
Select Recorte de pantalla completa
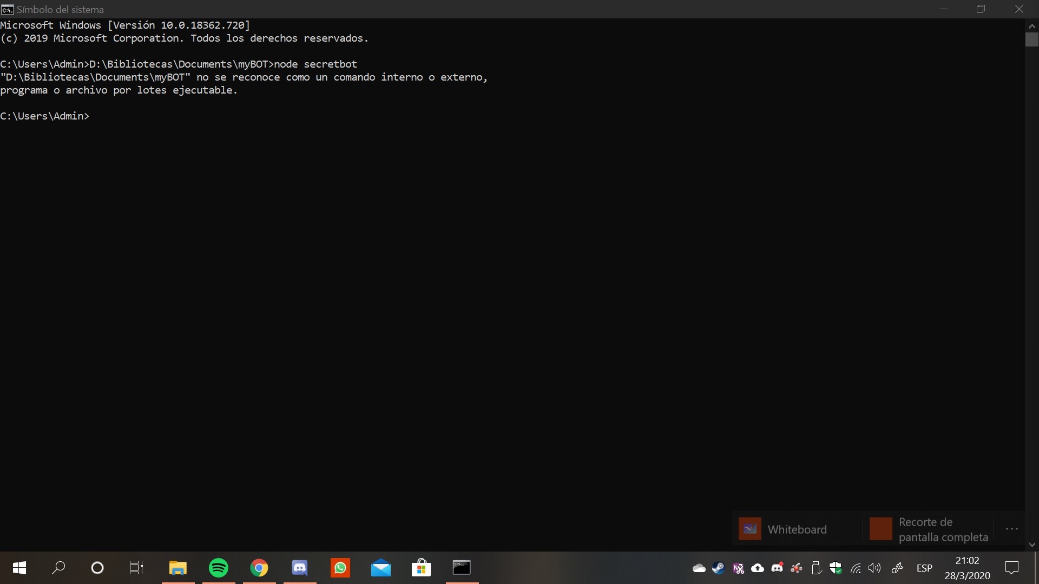tap(929, 529)
